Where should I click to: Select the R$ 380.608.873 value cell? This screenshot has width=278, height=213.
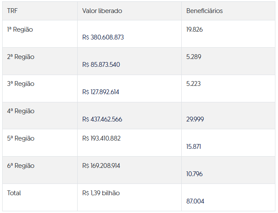point(103,37)
